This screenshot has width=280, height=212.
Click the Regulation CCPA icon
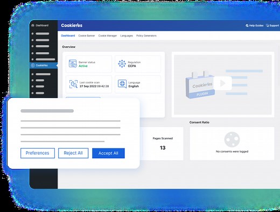122,63
